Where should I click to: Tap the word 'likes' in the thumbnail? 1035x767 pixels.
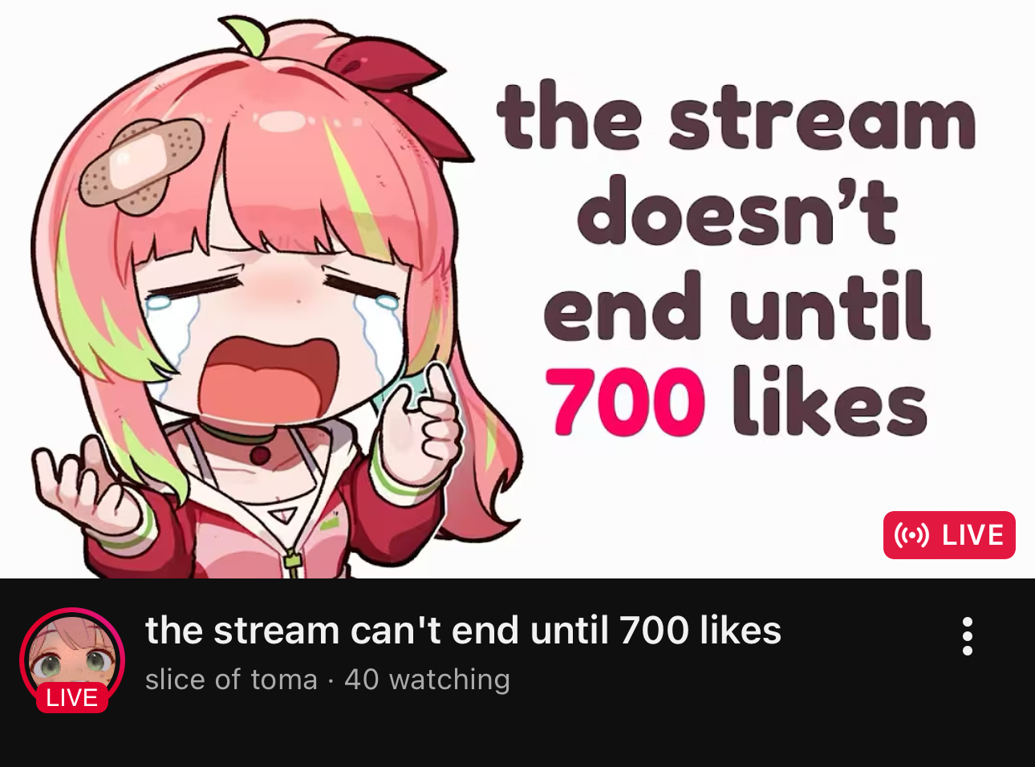click(830, 400)
